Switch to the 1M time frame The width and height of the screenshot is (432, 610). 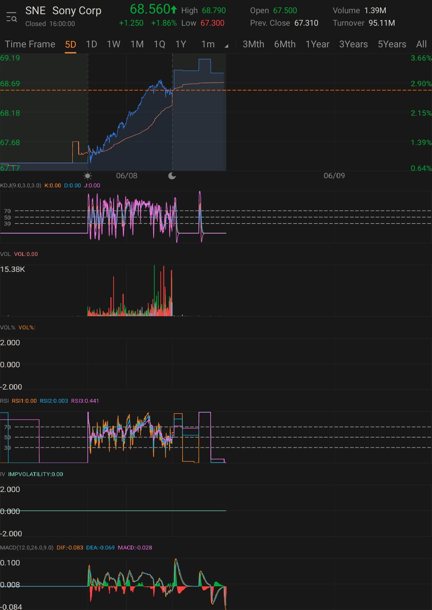[x=137, y=44]
